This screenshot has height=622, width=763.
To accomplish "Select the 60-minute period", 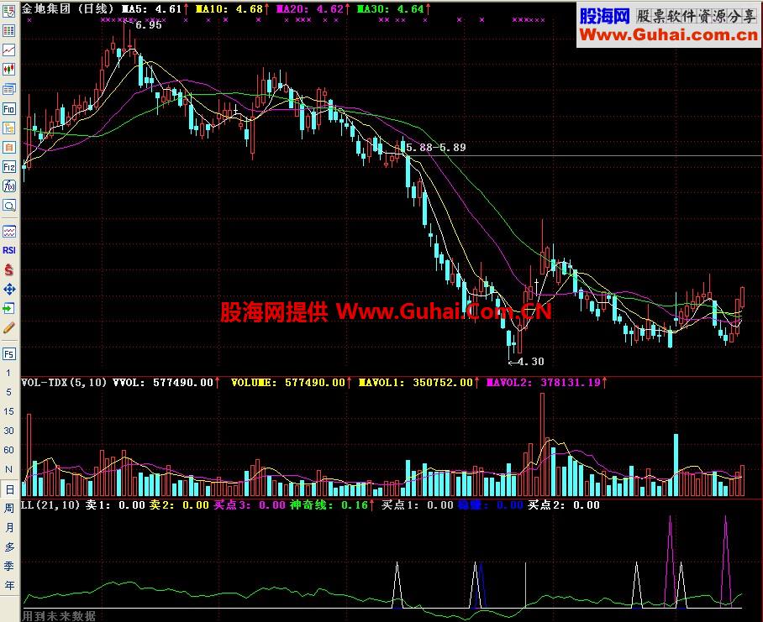I will (x=8, y=449).
